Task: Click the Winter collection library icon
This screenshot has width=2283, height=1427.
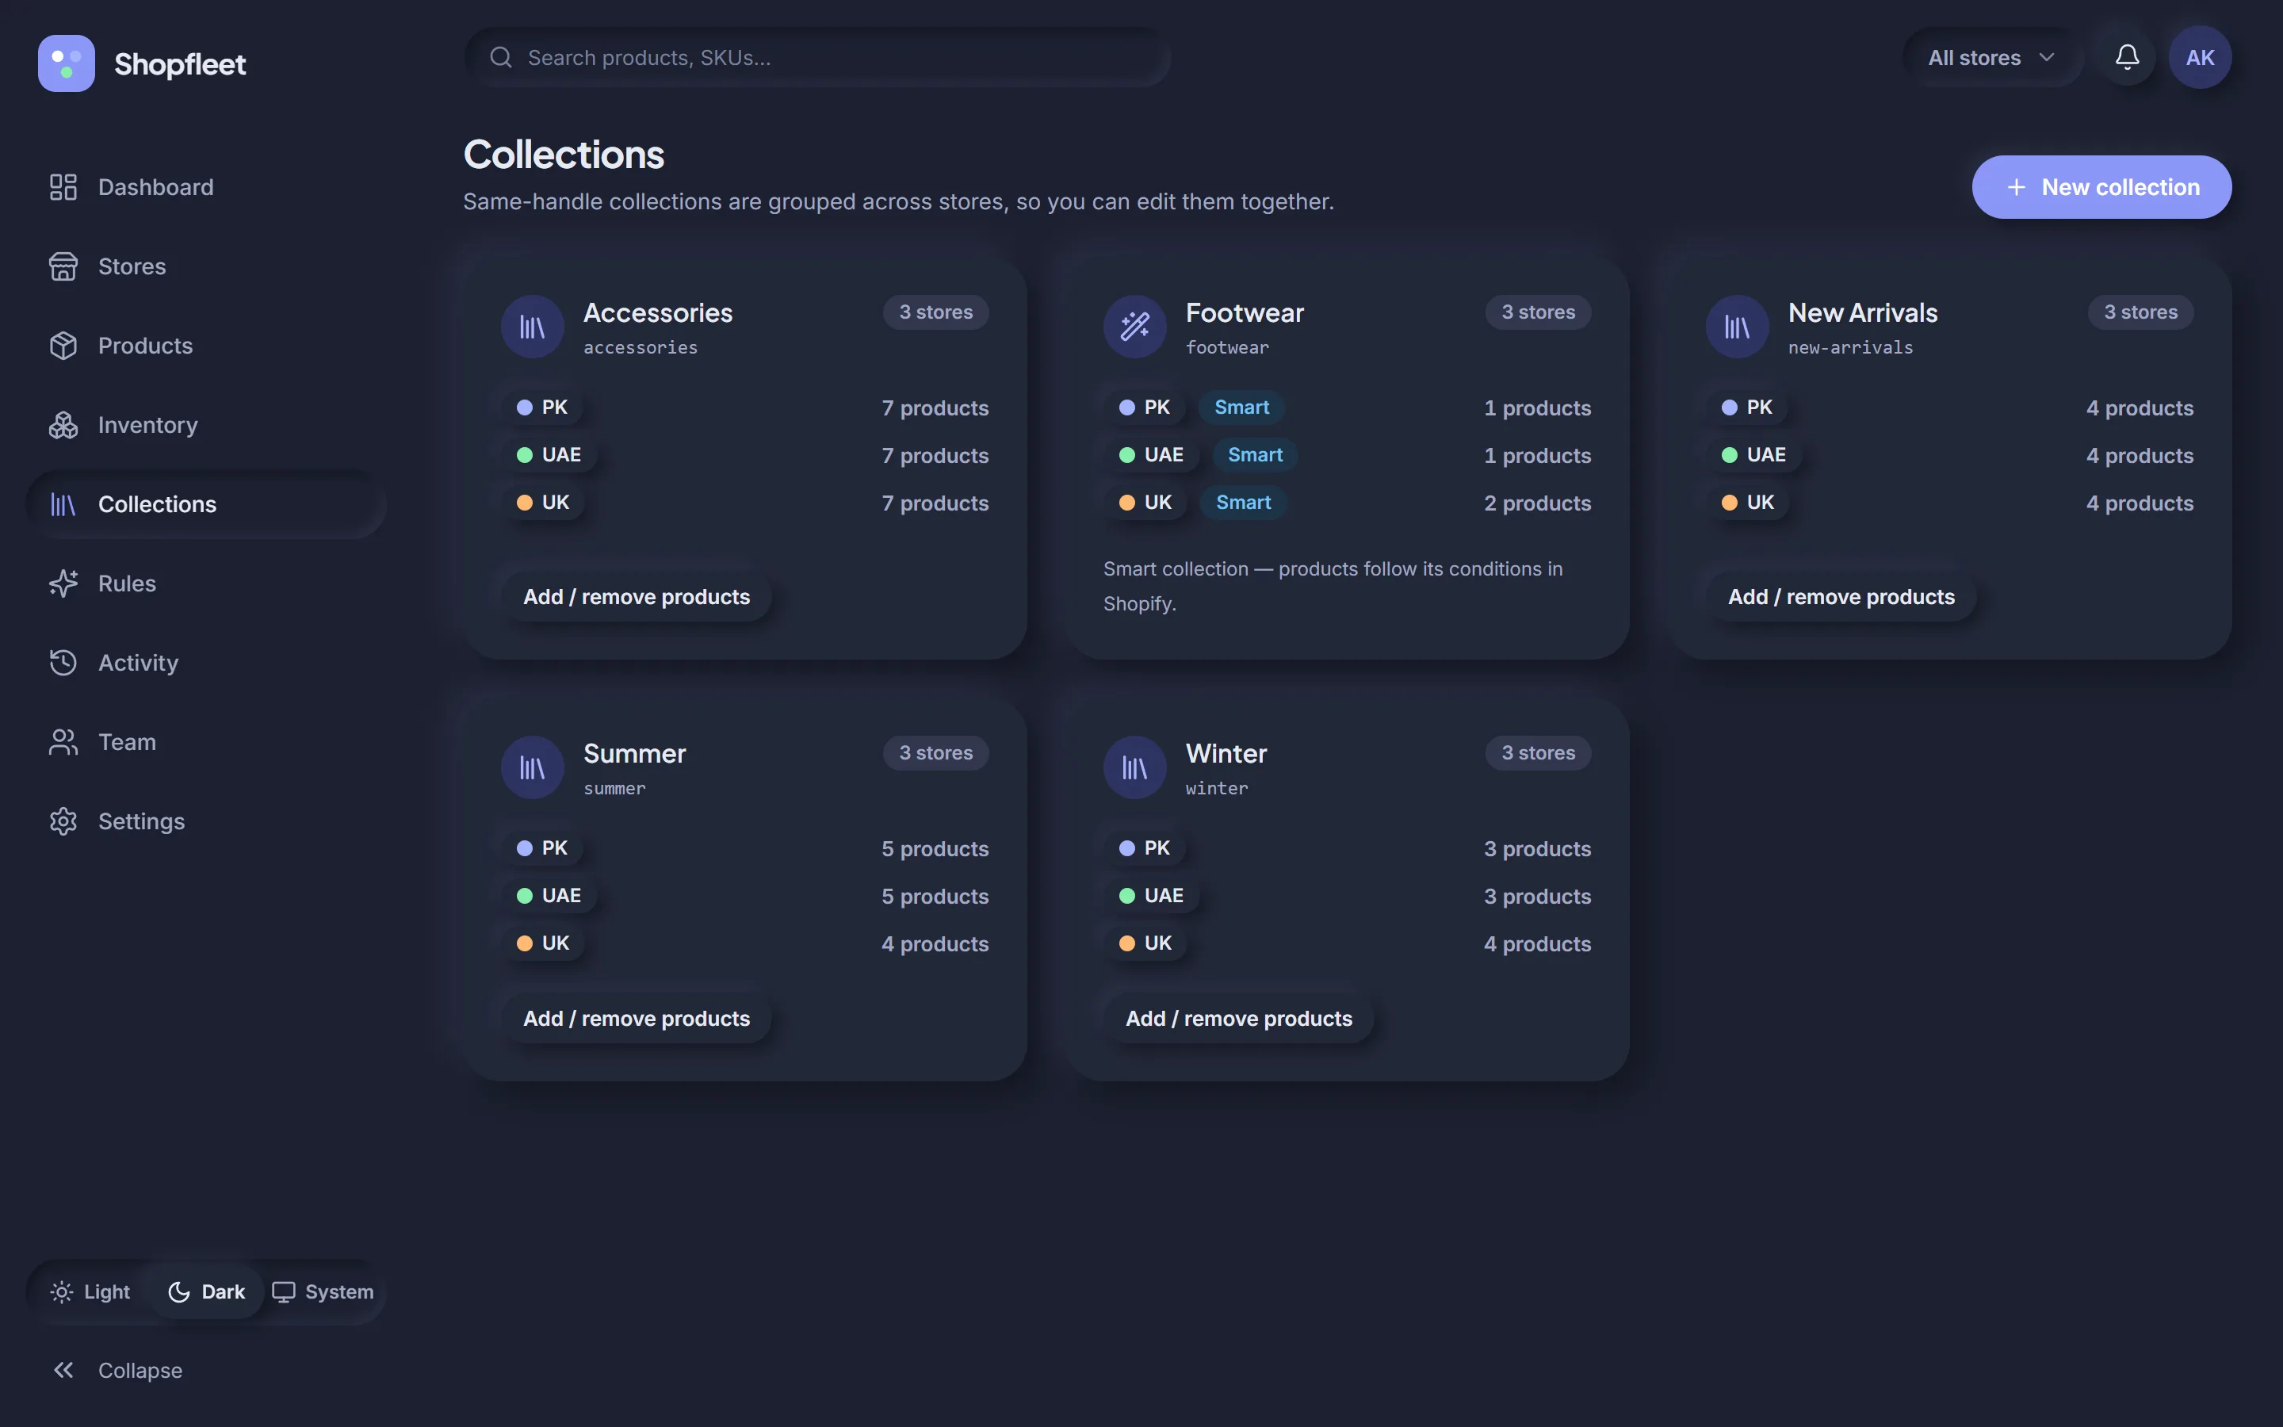Action: [1135, 768]
